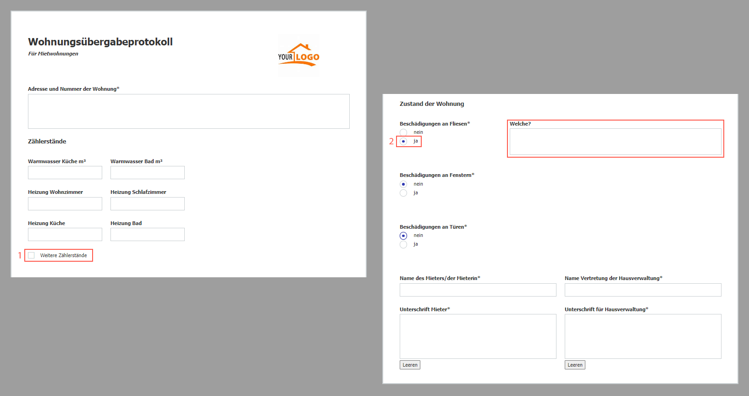The width and height of the screenshot is (749, 396).
Task: Click the Heizung Schlafzimmer field
Action: click(x=148, y=204)
